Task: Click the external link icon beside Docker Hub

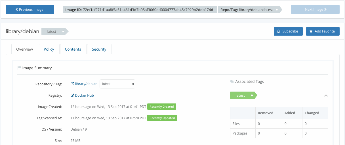Action: 72,96
